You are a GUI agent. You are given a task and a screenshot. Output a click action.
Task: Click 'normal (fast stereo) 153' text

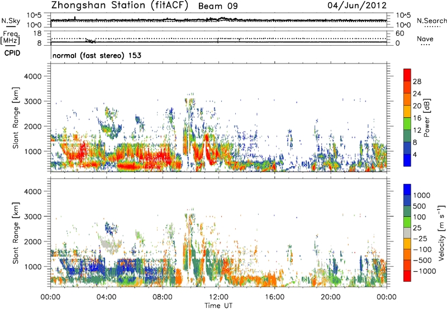point(97,55)
